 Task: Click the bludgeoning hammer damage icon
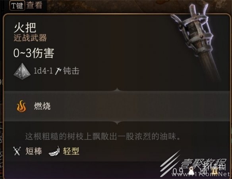[58, 71]
